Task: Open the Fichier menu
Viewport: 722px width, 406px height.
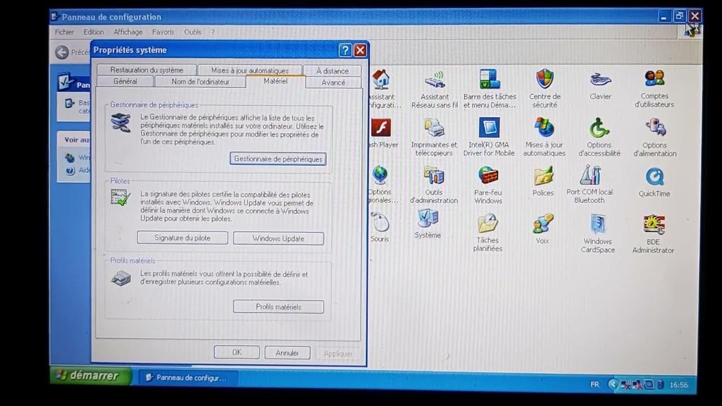Action: (x=64, y=32)
